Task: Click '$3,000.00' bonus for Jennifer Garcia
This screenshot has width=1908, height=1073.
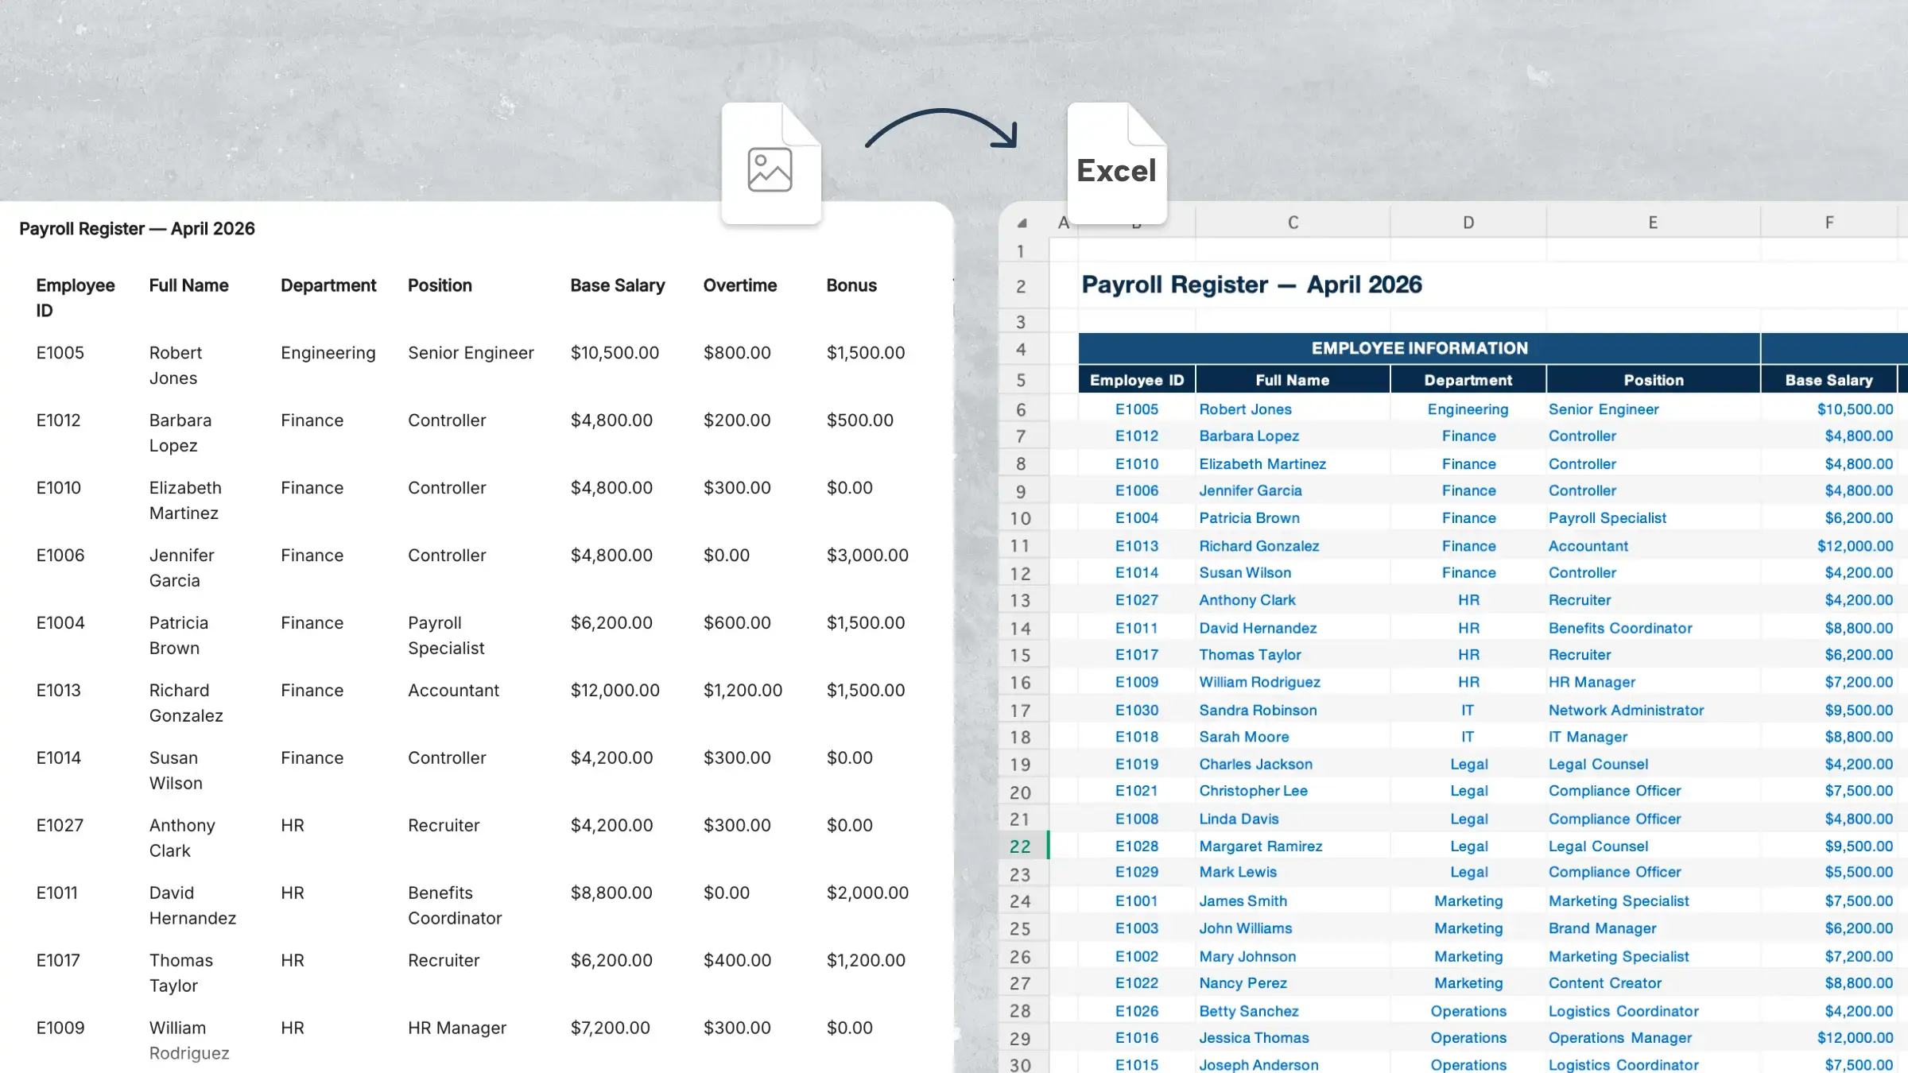Action: tap(867, 556)
